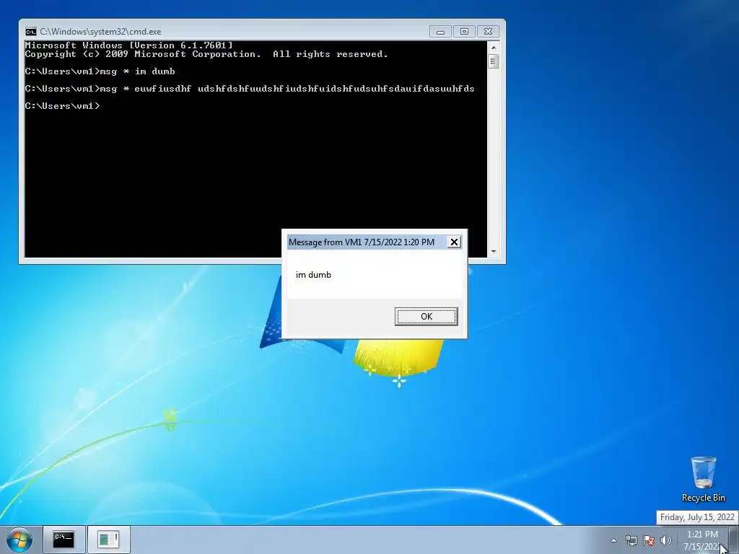Click OK in the message dialog

click(x=426, y=317)
